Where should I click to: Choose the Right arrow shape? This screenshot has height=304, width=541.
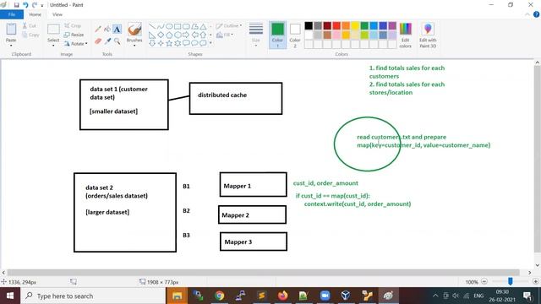click(x=186, y=35)
